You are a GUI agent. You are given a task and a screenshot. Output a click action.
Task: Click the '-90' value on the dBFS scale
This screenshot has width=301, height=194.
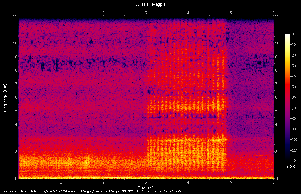coord(293,129)
